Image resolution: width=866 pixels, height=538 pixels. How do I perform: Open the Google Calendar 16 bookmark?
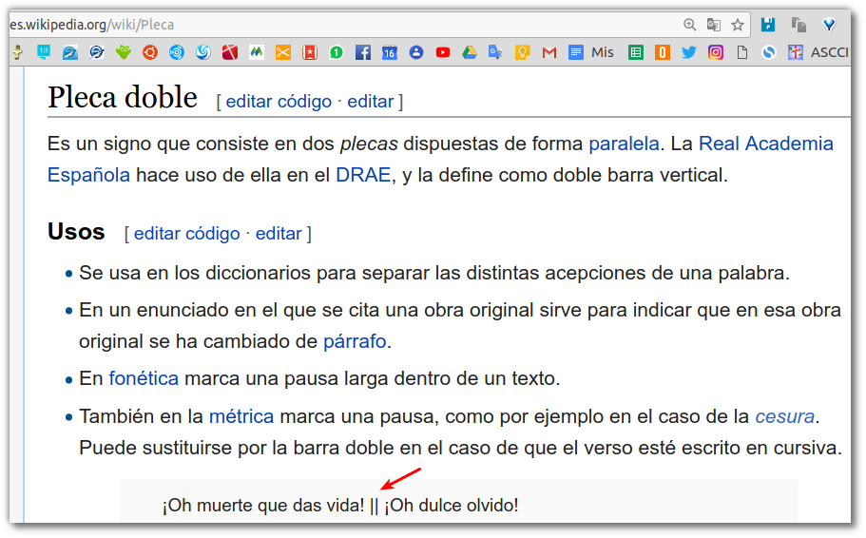pyautogui.click(x=390, y=52)
